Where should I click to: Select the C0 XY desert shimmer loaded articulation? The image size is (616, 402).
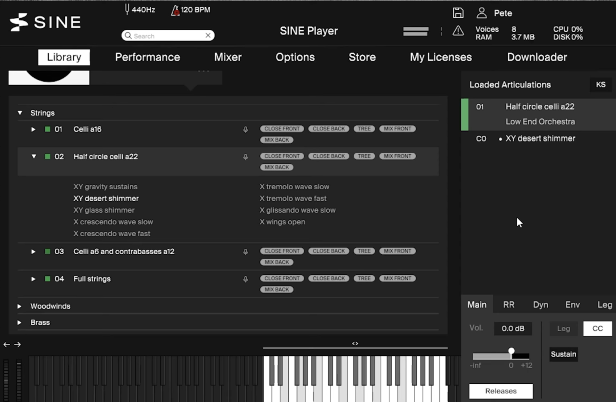(x=539, y=138)
